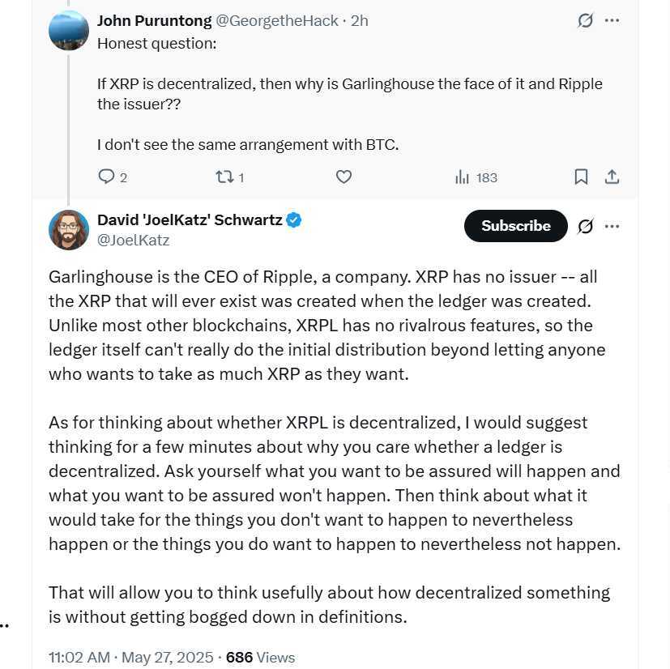Open John Puruntong's profile picture

(69, 30)
